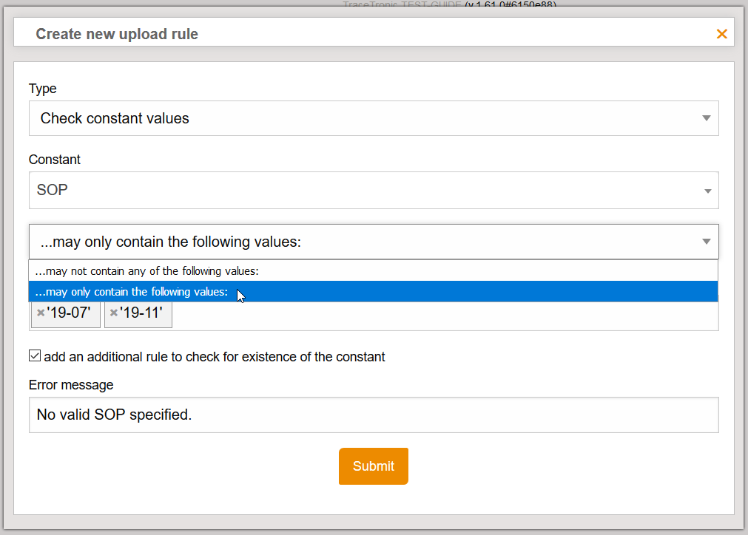Open the SOP Constant dropdown

pyautogui.click(x=370, y=190)
